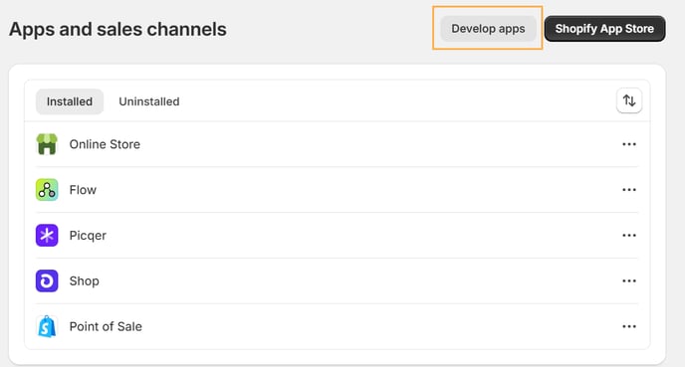Open the Online Store channel name
Image resolution: width=685 pixels, height=367 pixels.
[105, 144]
